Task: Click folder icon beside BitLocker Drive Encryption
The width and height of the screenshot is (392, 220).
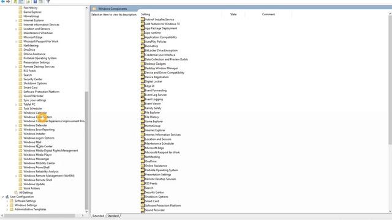Action: [143, 50]
